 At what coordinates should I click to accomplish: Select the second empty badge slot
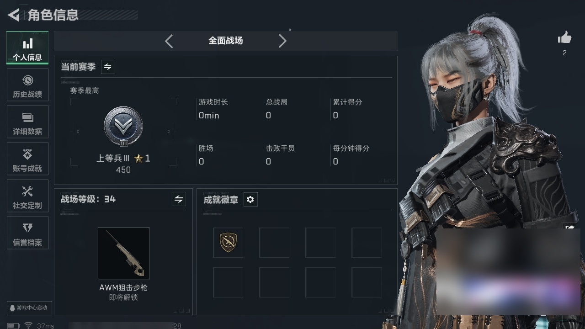click(320, 243)
